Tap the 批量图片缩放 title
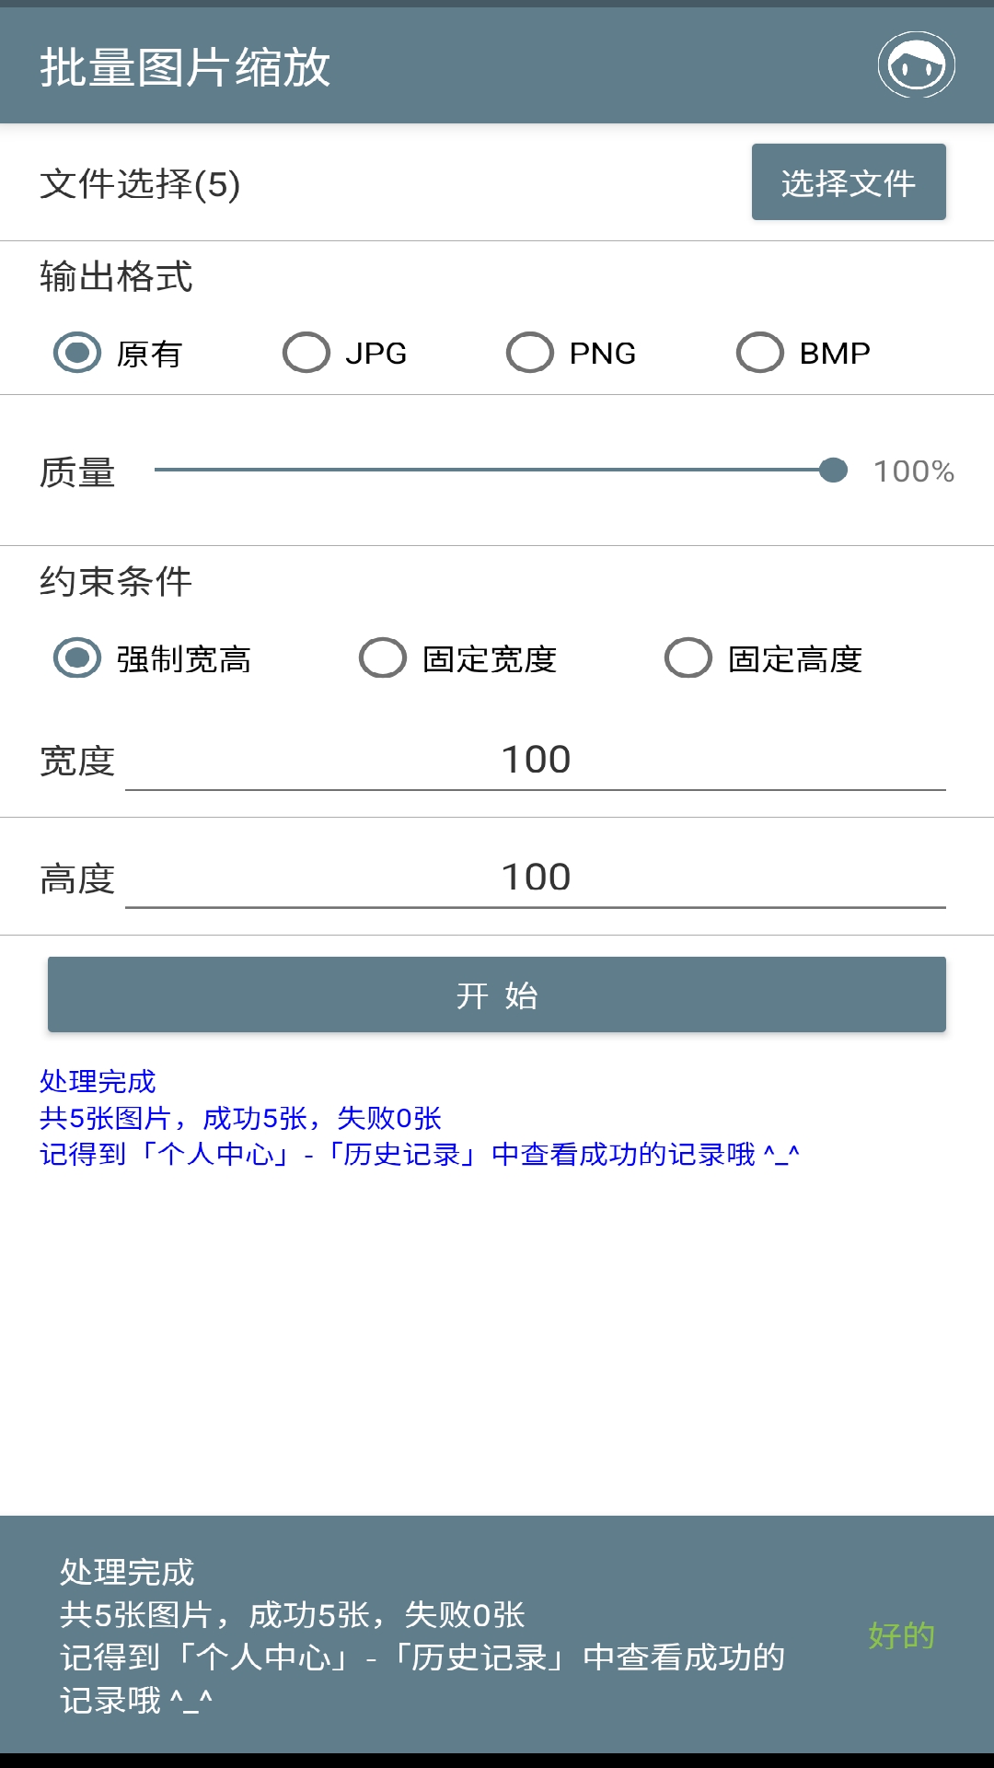 coord(185,67)
